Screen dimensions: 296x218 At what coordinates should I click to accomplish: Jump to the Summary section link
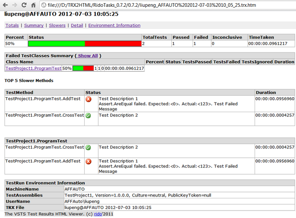point(34,26)
